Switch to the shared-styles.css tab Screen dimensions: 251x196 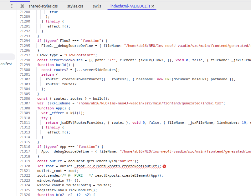pyautogui.click(x=43, y=6)
